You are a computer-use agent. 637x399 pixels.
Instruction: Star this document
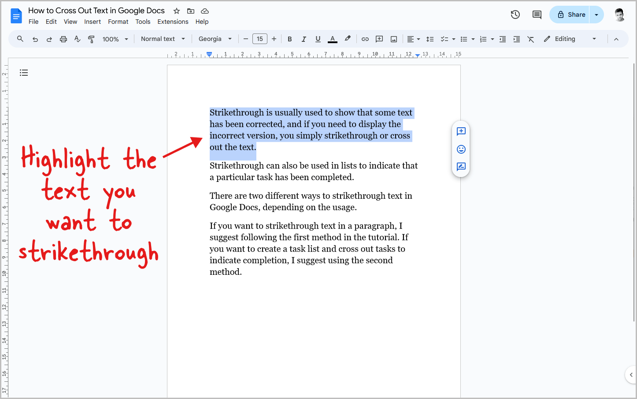177,11
